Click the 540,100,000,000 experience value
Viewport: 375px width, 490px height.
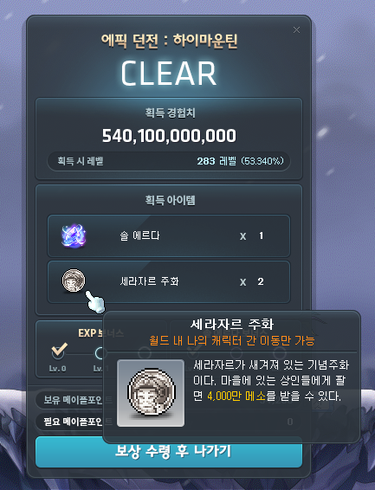tap(169, 136)
